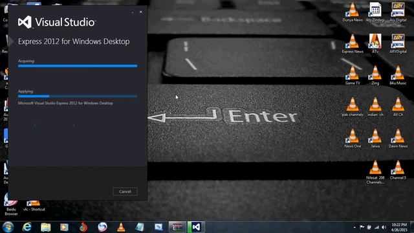Viewport: 414px width, 233px height.
Task: Open the indian ch desktop shortcut
Action: [x=375, y=107]
